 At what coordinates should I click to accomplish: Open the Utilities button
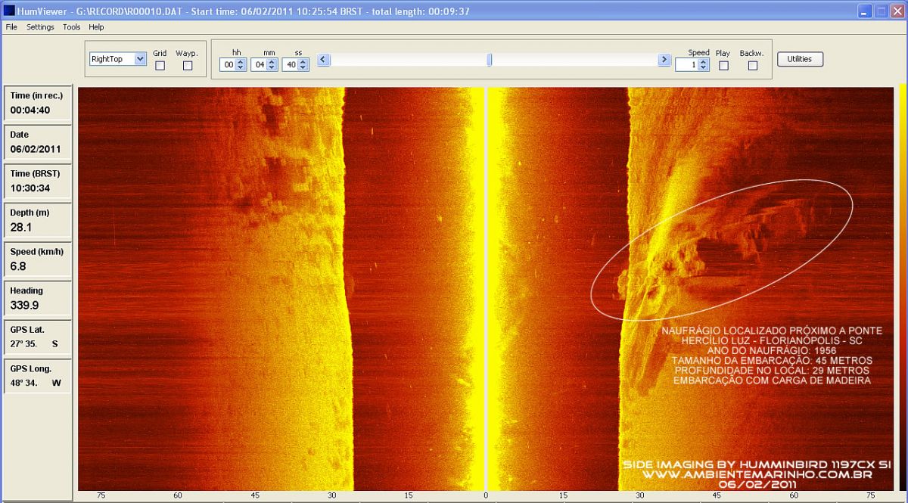(x=799, y=59)
